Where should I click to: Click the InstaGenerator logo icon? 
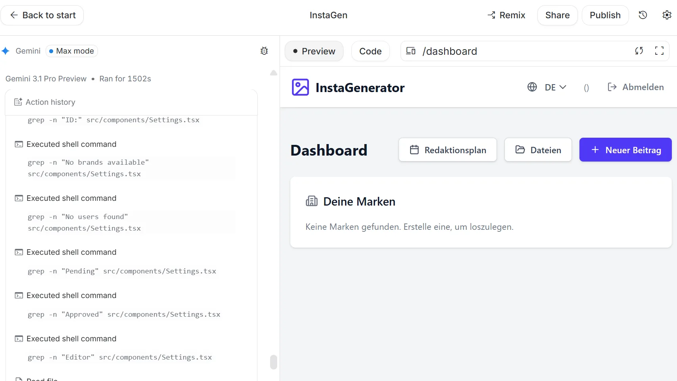(x=300, y=87)
